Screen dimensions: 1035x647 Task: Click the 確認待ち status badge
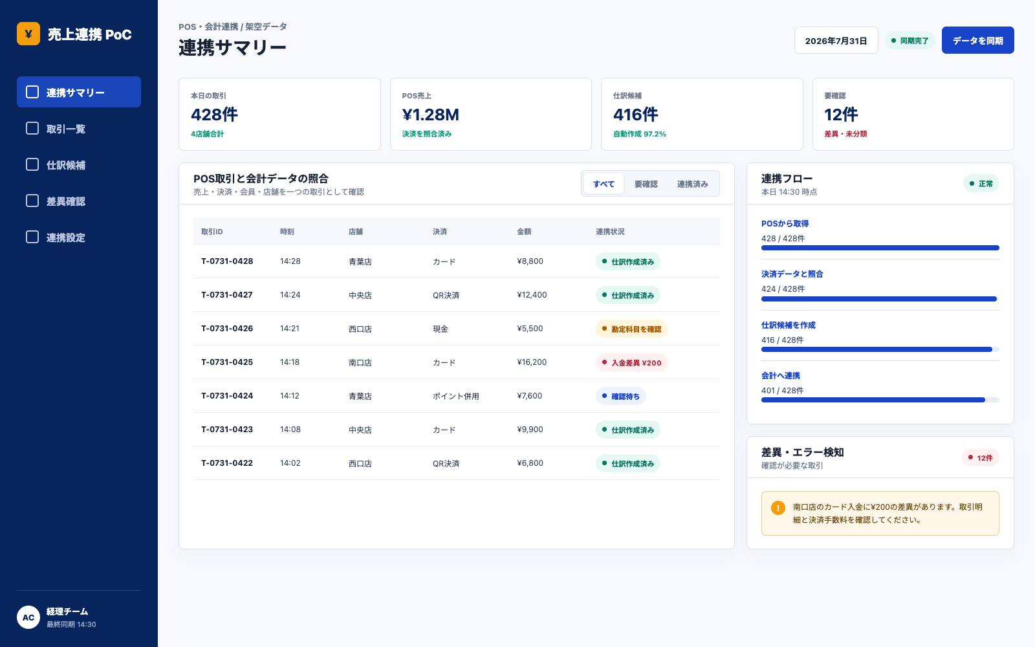pos(621,396)
